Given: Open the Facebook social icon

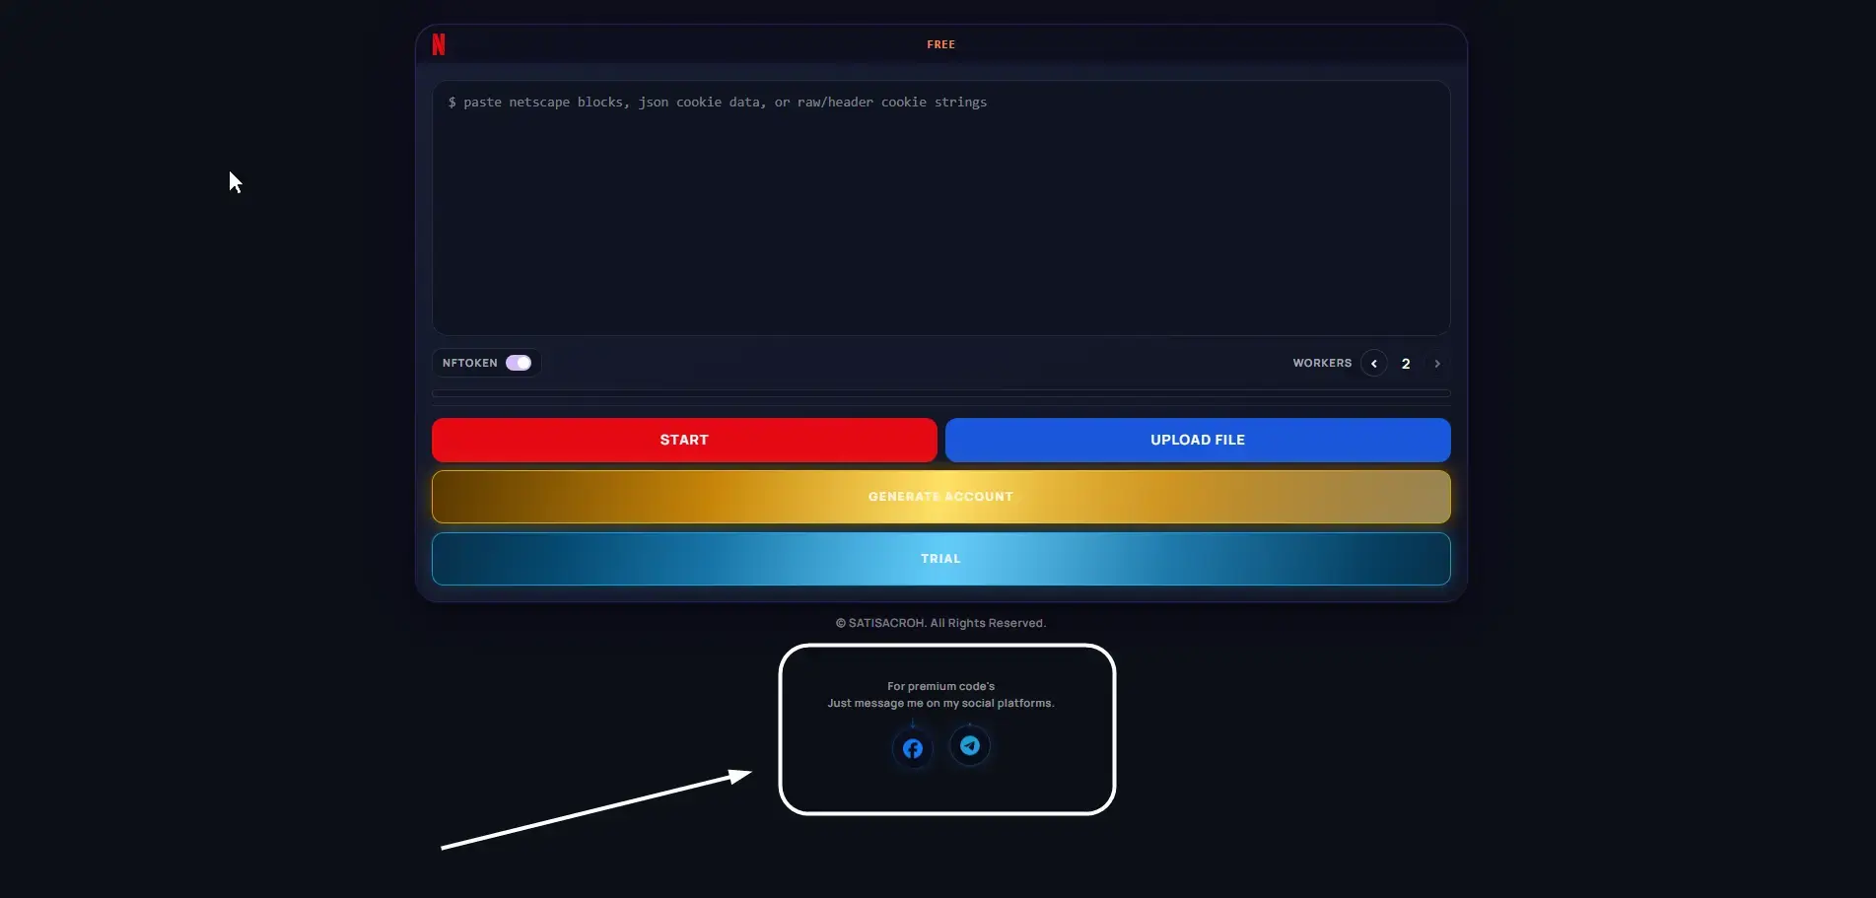Looking at the screenshot, I should tap(913, 749).
